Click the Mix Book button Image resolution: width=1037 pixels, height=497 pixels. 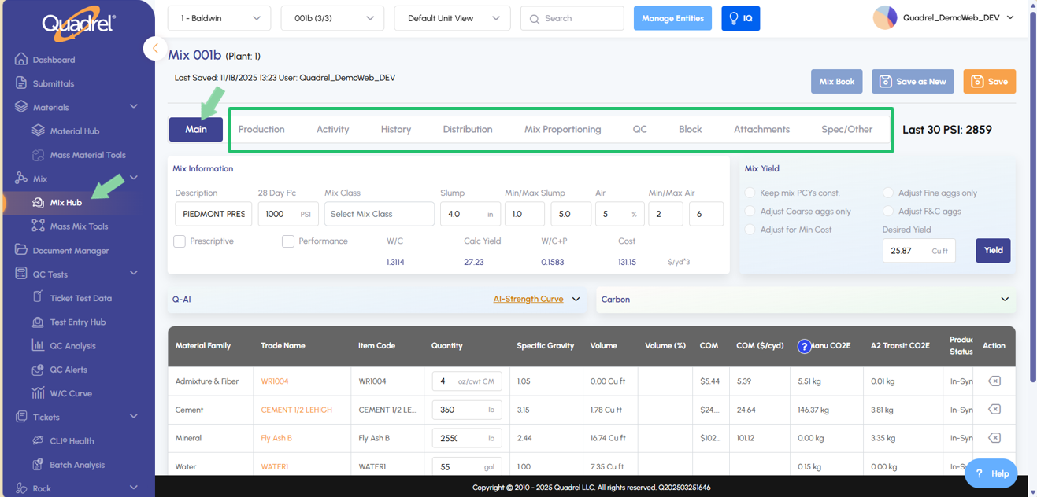point(837,82)
